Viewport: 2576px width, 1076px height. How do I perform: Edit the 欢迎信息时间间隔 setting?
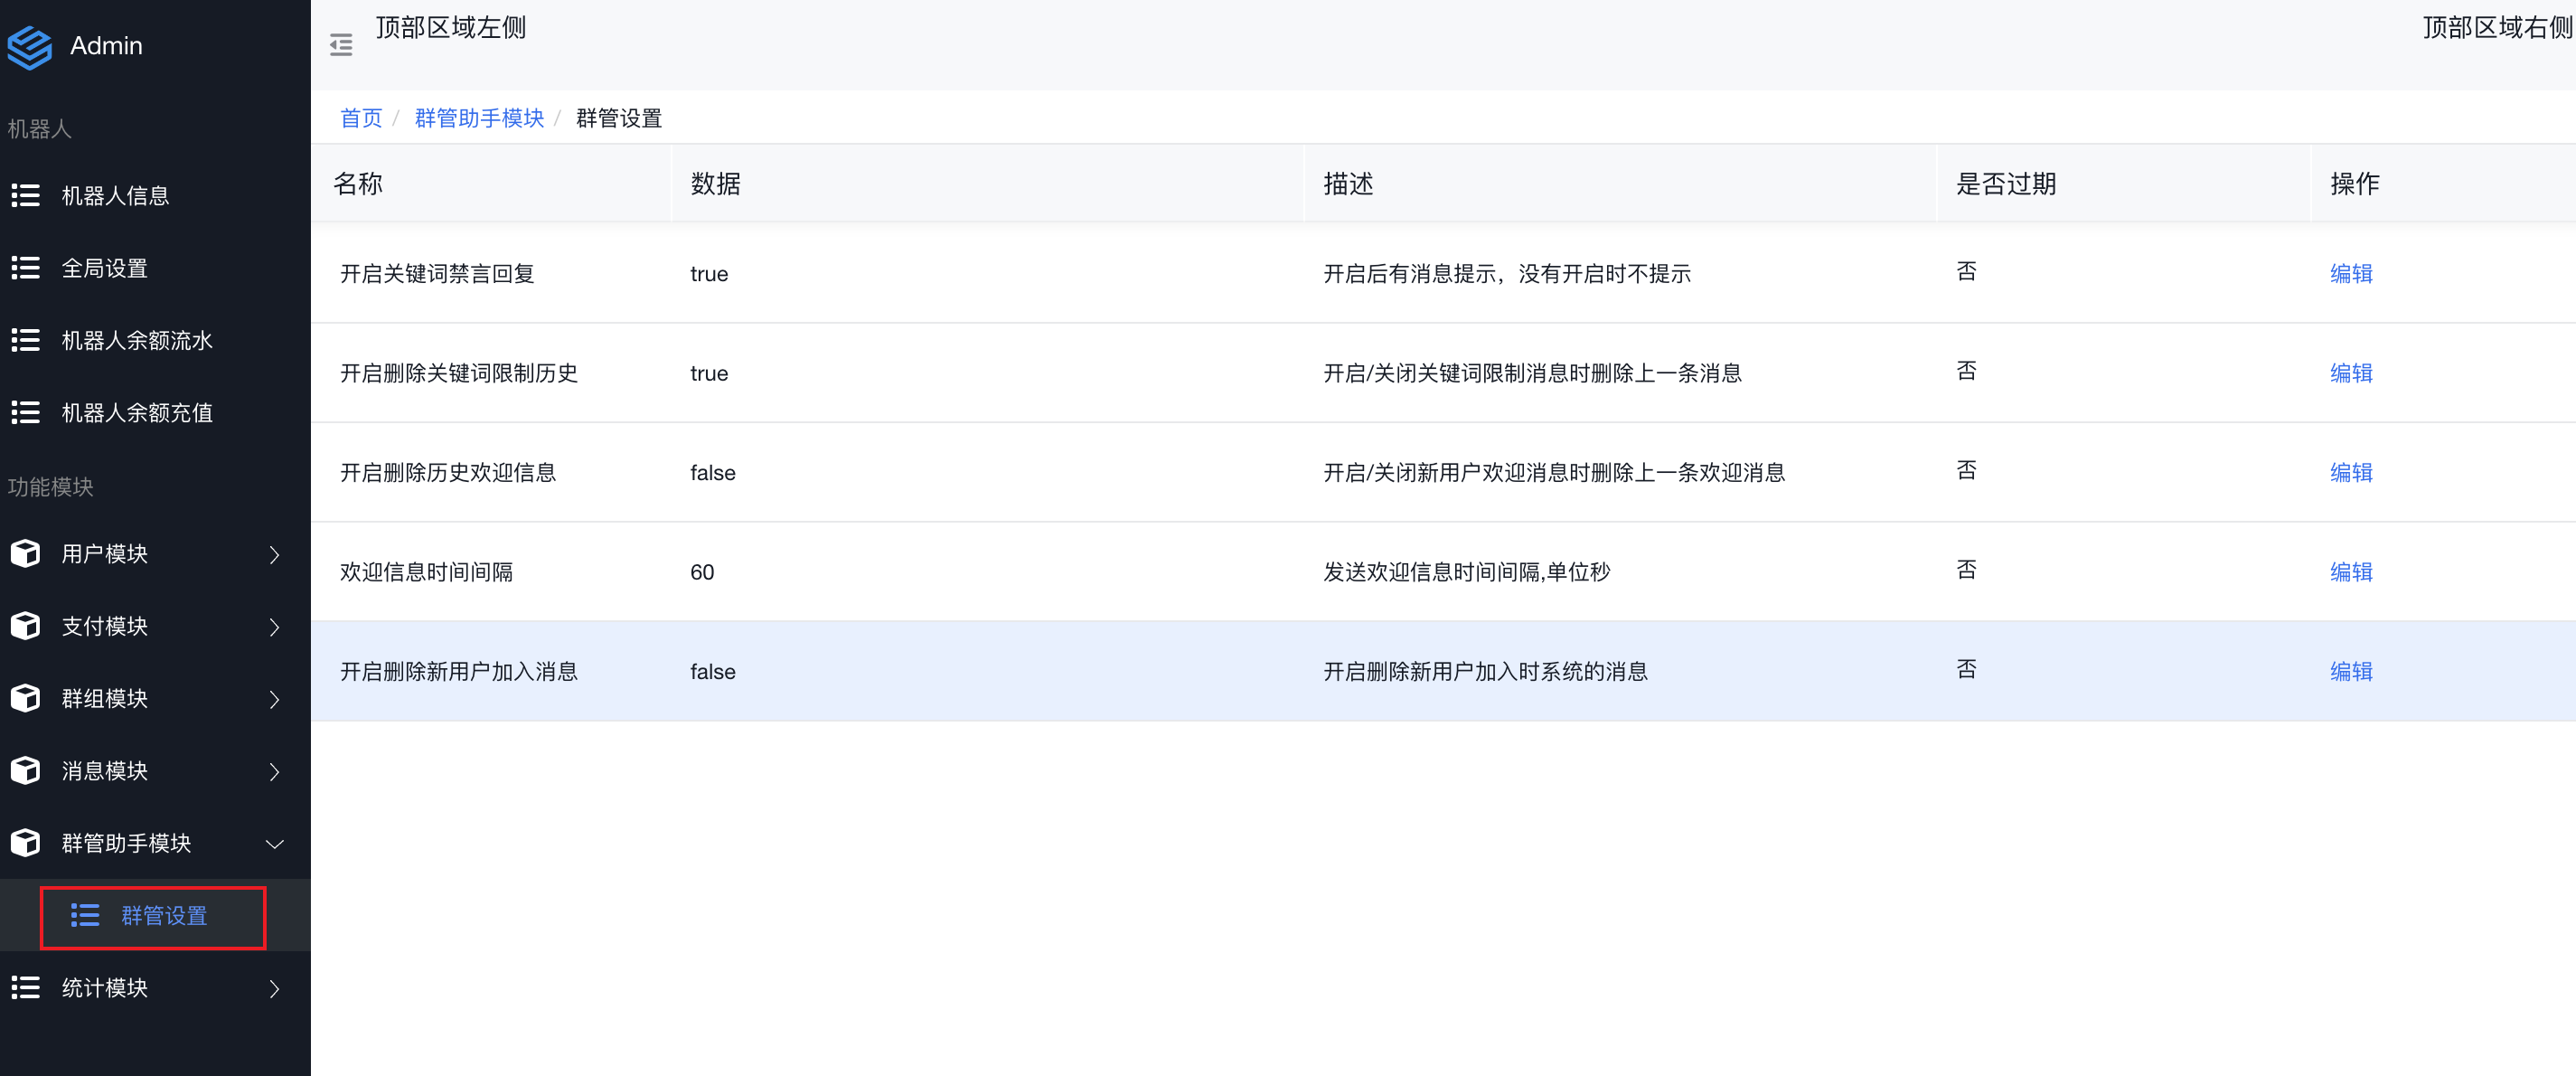pos(2350,571)
